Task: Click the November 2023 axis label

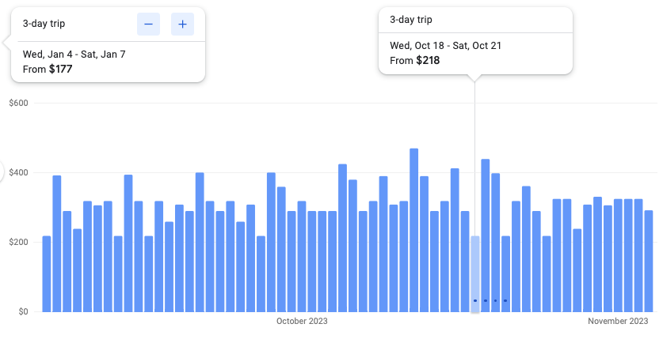Action: pos(618,322)
